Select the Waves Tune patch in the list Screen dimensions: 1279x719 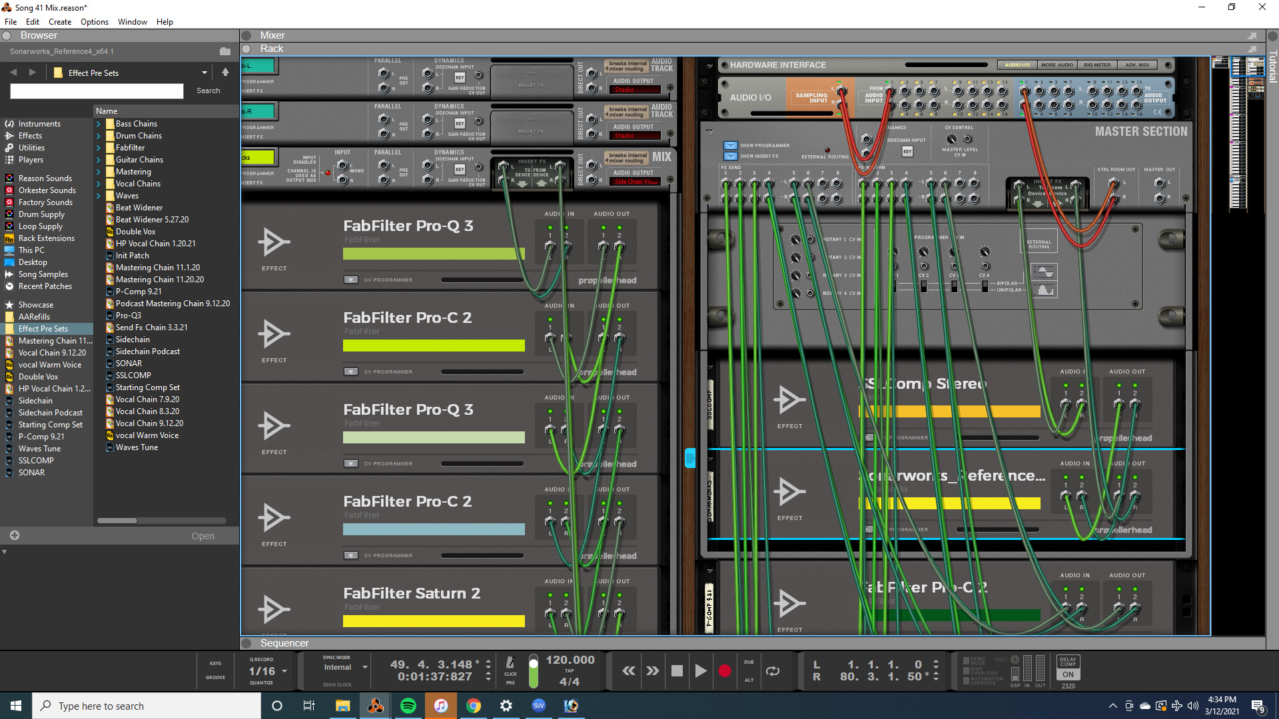click(x=137, y=447)
